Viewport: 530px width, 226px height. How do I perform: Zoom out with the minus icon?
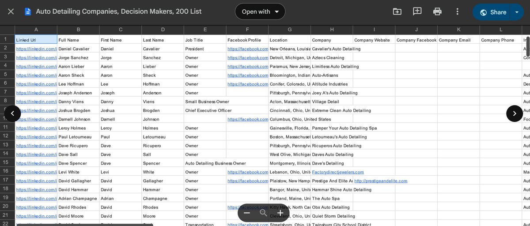[247, 213]
